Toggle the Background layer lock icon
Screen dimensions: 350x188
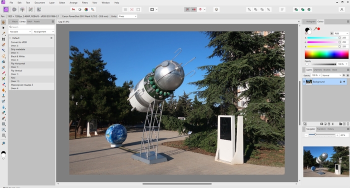pos(340,81)
